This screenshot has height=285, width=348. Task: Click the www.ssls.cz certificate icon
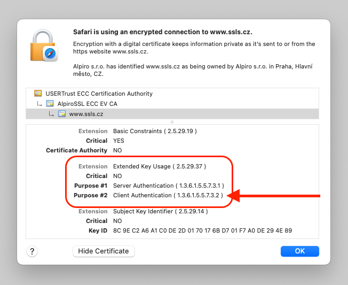[x=62, y=114]
